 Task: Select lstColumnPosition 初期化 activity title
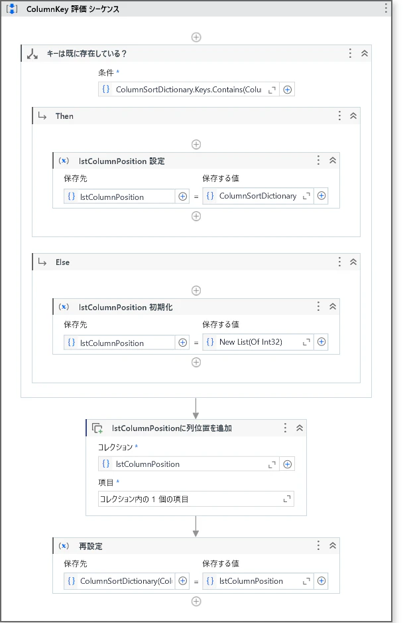[x=125, y=308]
